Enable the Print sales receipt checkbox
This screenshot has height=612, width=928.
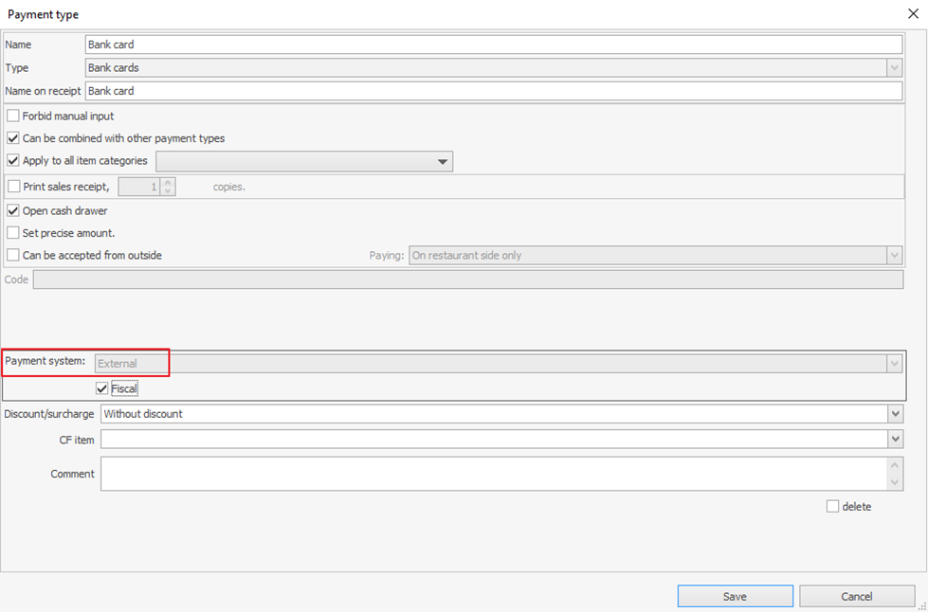click(x=13, y=187)
